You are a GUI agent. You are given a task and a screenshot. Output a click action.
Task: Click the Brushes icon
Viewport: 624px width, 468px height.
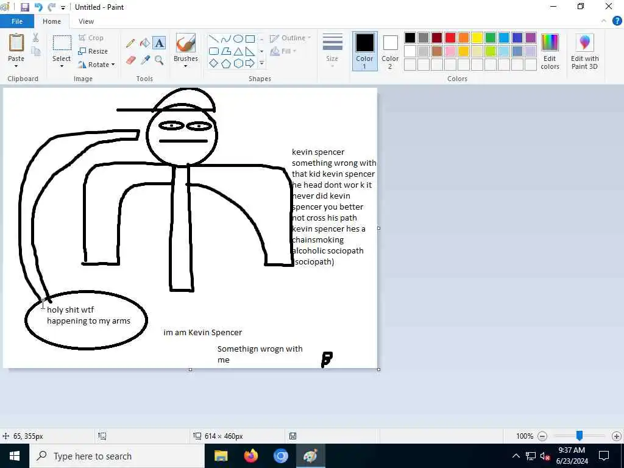(186, 43)
